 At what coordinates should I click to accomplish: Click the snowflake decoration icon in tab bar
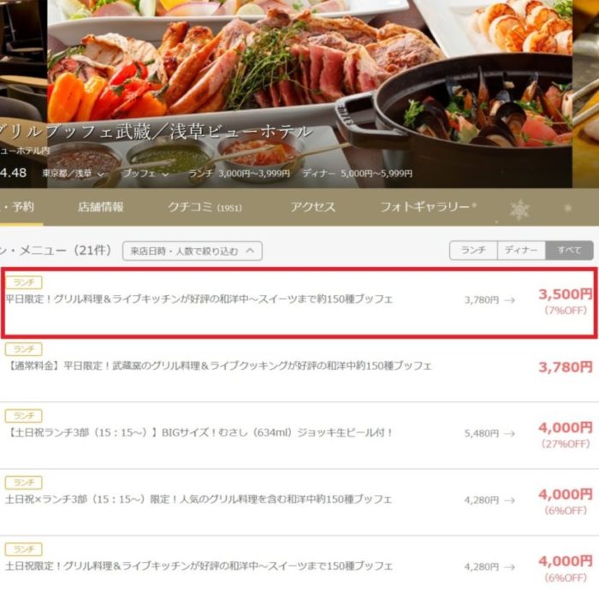click(519, 210)
